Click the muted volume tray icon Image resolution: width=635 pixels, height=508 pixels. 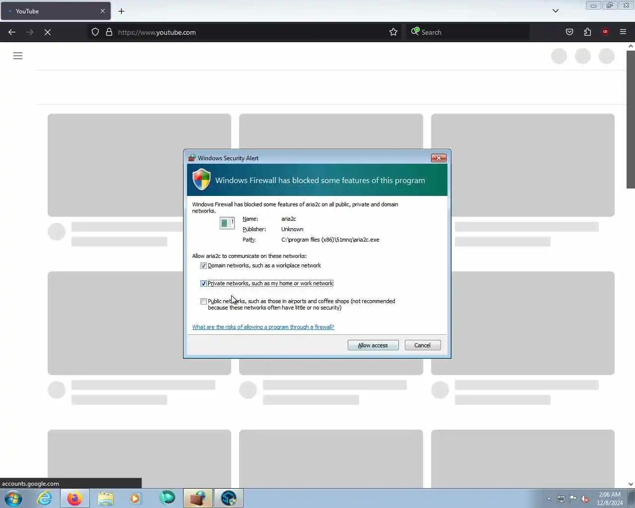585,499
